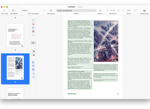Viewport: 150px width, 109px height.
Task: Click the page number label 4
Action: (15, 18)
